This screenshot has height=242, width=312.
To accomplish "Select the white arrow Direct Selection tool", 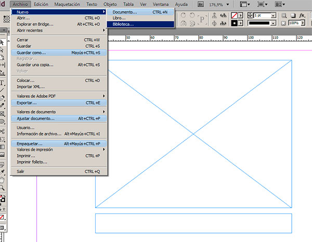I will click(x=2, y=50).
